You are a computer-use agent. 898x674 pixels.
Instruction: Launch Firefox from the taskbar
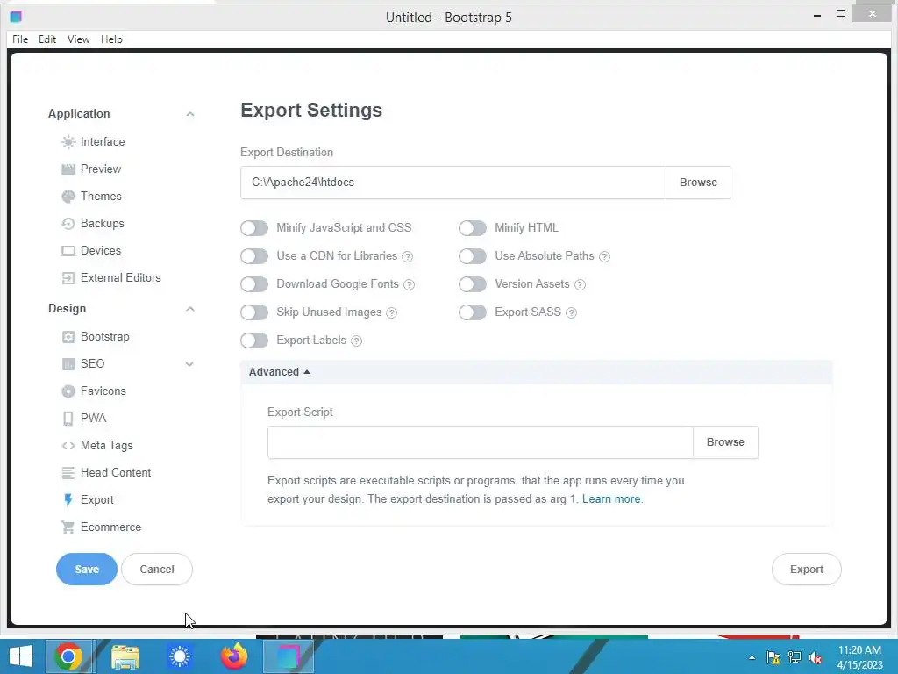(x=234, y=656)
